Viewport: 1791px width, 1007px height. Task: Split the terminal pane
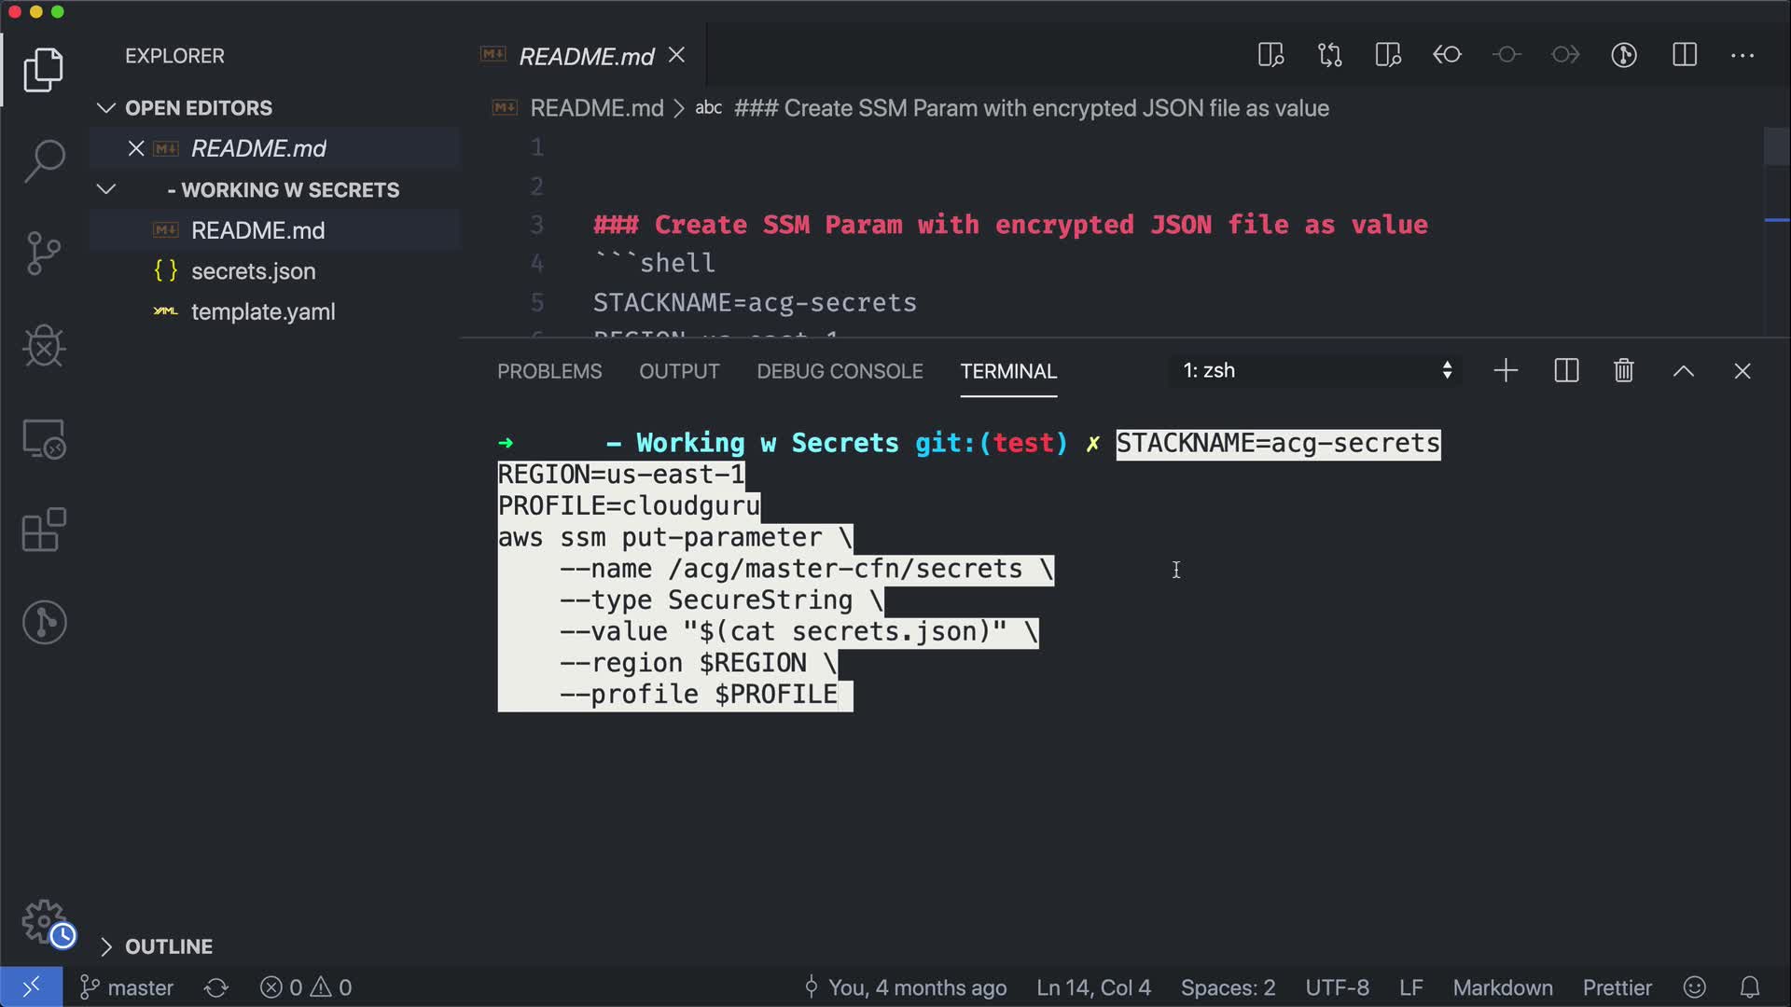(1566, 371)
